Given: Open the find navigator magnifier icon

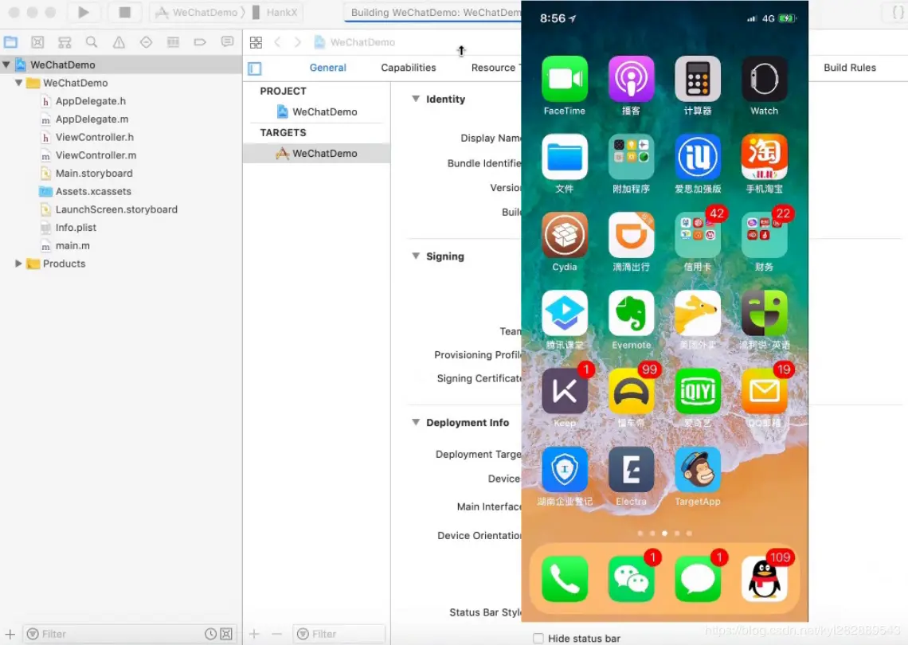Looking at the screenshot, I should tap(92, 41).
